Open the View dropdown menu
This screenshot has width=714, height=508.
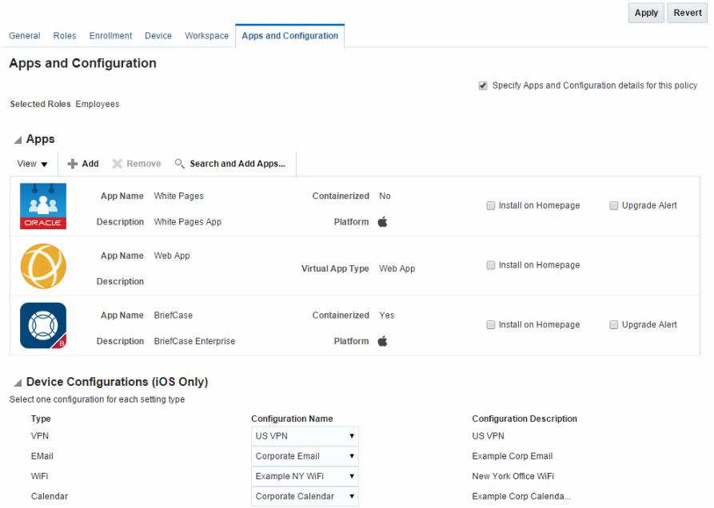pos(32,164)
